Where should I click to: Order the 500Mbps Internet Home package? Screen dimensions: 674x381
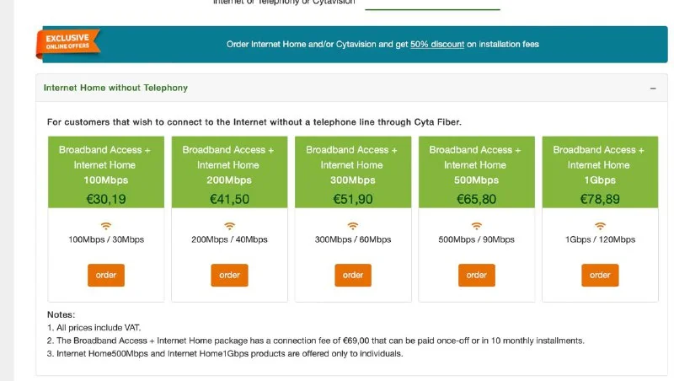click(476, 275)
